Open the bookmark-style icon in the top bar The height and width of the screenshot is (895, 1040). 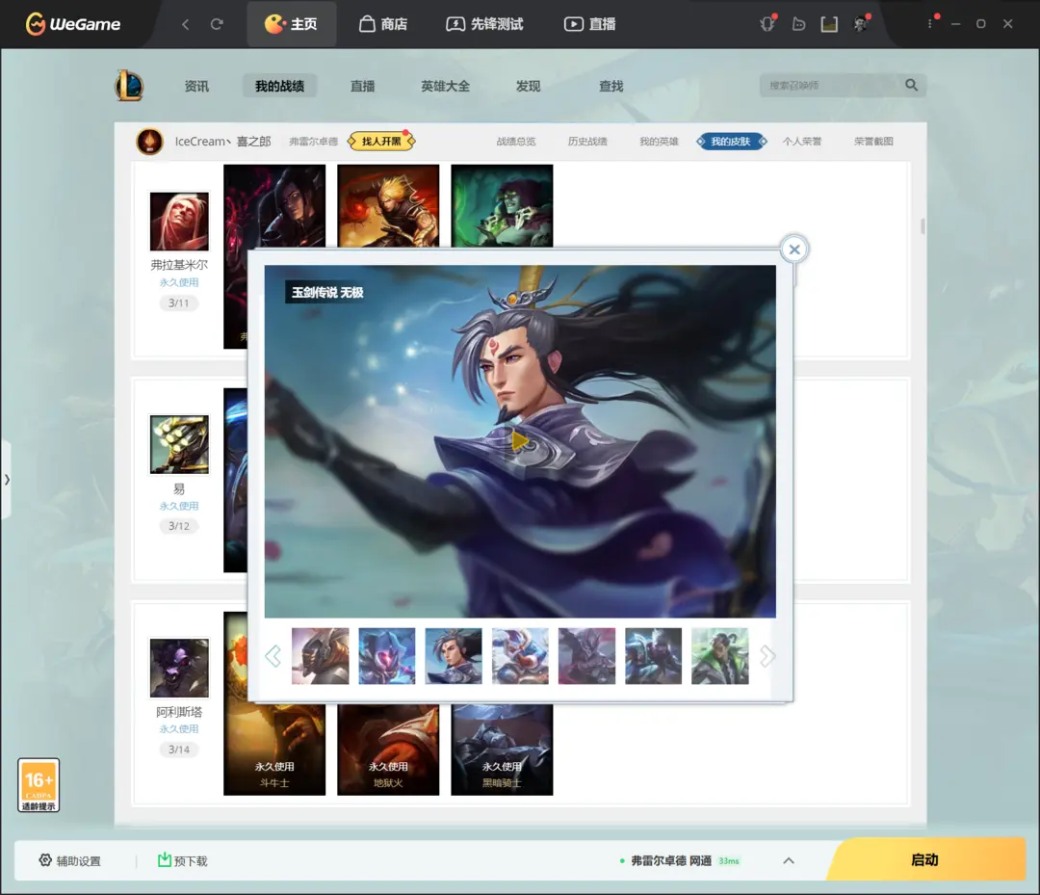(x=829, y=24)
